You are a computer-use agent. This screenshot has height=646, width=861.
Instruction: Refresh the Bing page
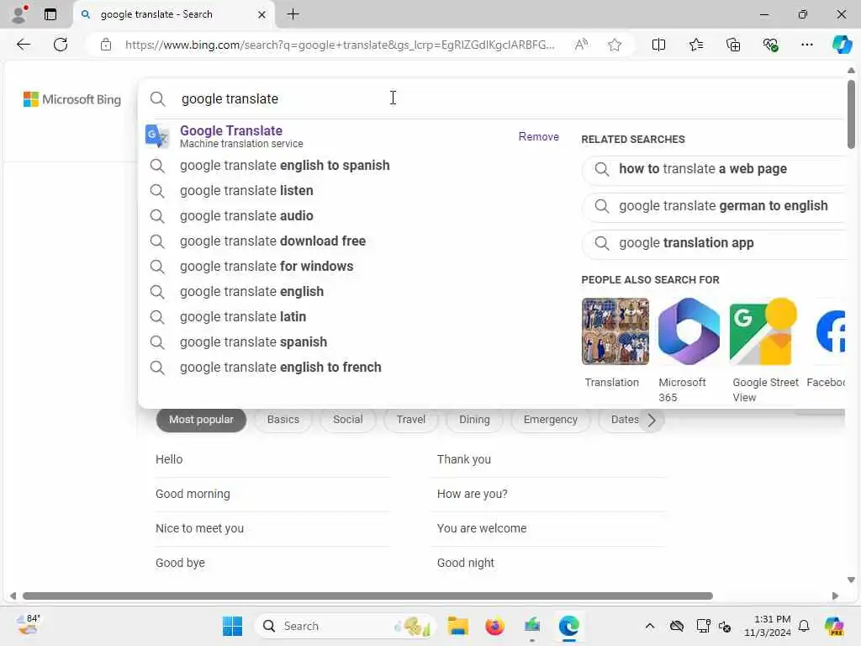[x=61, y=45]
